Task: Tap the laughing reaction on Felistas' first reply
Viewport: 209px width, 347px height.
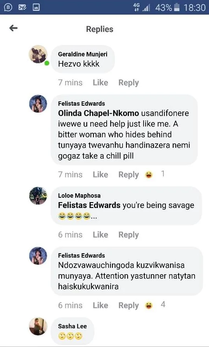Action: (x=149, y=175)
